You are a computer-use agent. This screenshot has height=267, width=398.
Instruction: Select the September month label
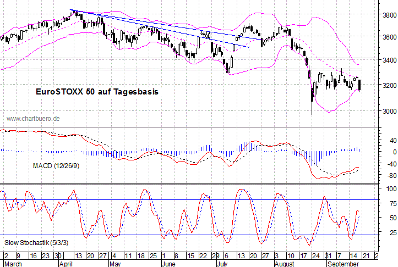click(343, 264)
